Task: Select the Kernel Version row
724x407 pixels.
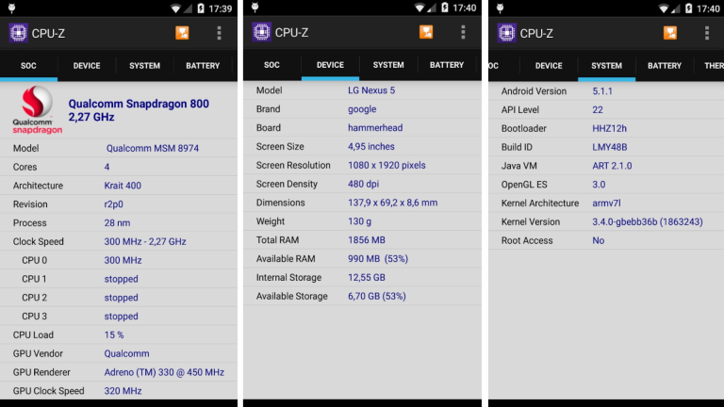Action: pyautogui.click(x=605, y=222)
